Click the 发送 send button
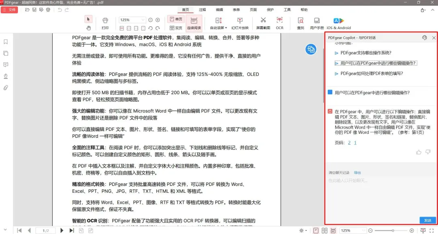 pyautogui.click(x=427, y=220)
